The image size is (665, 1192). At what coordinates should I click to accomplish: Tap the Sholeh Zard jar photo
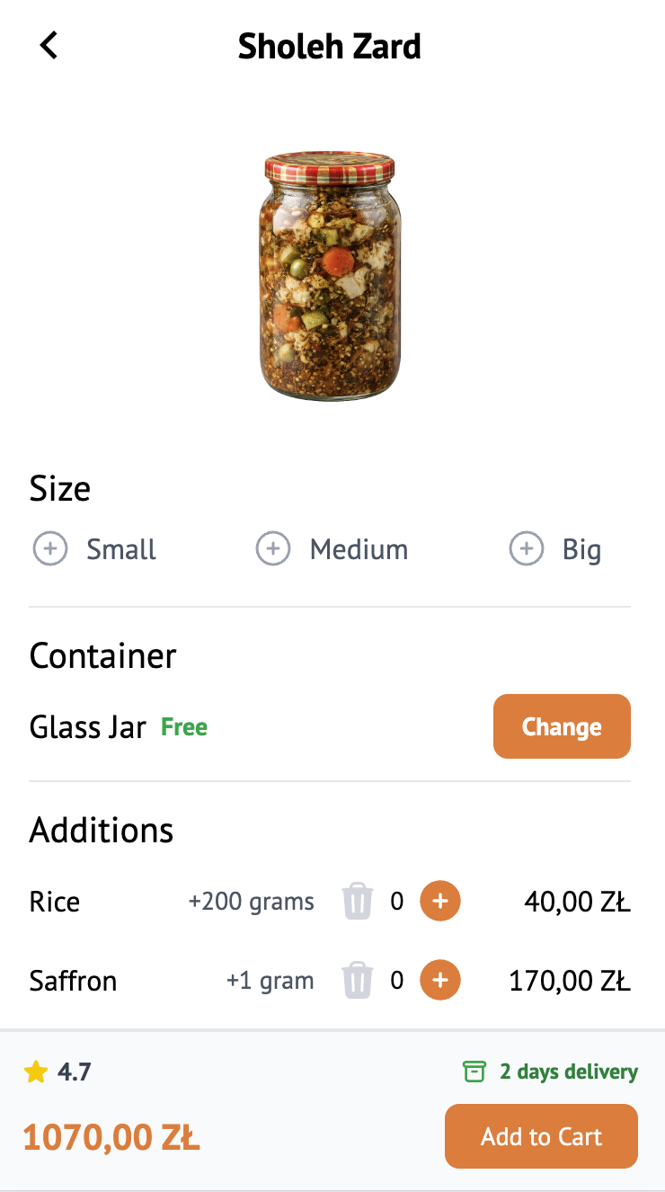tap(330, 277)
